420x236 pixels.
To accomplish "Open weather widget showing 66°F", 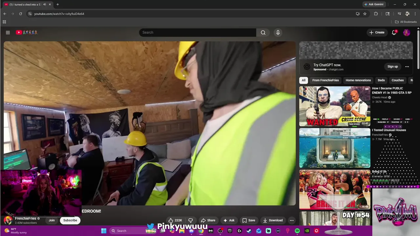I will point(15,231).
